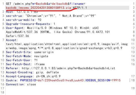Viewport: 136px width, 95px height.
Task: Click the Host header name
Action: (x=9, y=12)
